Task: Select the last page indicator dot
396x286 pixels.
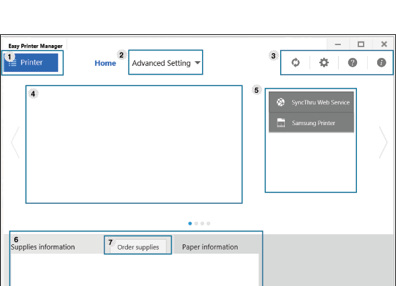Action: click(x=208, y=223)
